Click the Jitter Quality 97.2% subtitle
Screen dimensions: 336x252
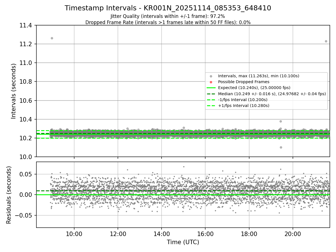(168, 16)
